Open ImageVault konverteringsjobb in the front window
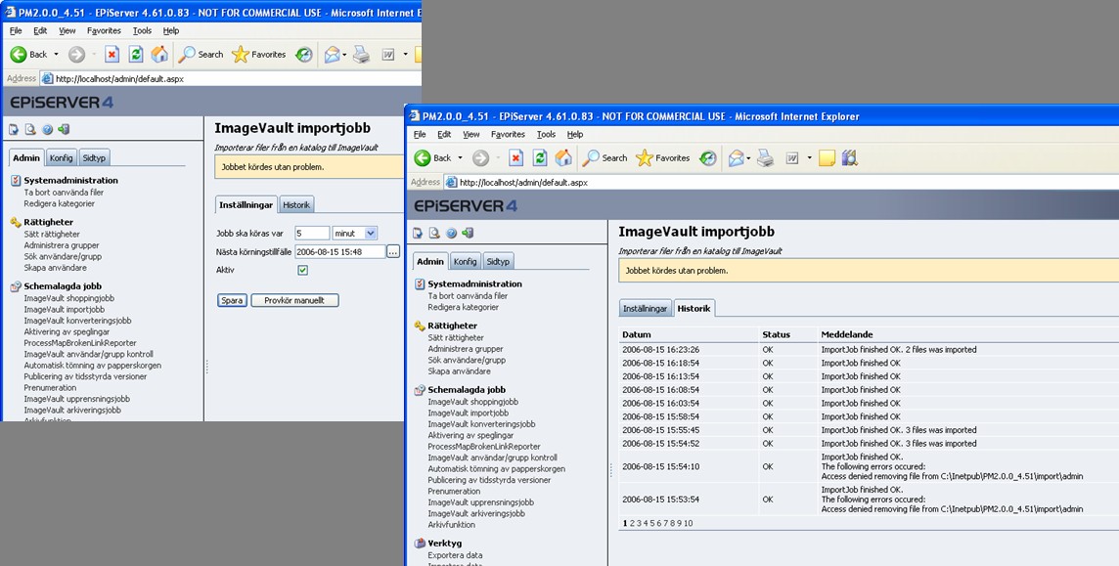Image resolution: width=1119 pixels, height=566 pixels. coord(481,424)
